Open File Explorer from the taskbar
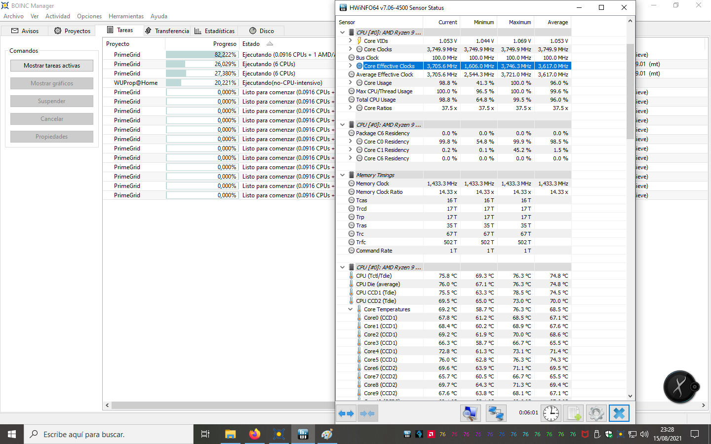The height and width of the screenshot is (444, 711). [230, 434]
